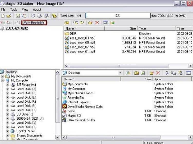The height and width of the screenshot is (144, 193).
Task: Create a new folder in the file browser
Action: click(x=152, y=73)
